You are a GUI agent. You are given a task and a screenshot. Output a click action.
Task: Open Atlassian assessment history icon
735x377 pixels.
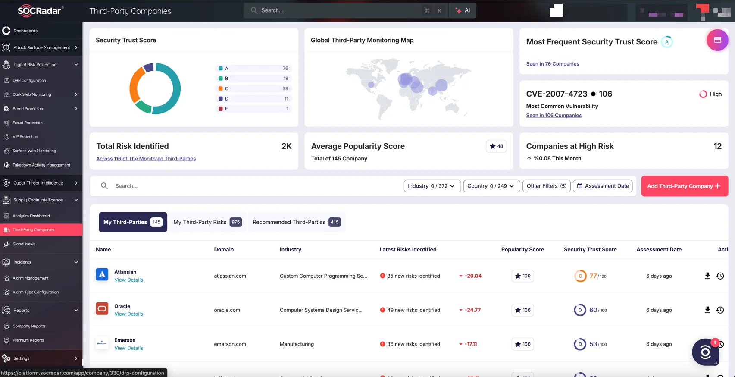click(x=720, y=276)
